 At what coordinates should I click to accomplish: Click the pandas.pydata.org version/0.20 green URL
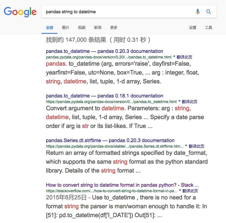point(109,57)
